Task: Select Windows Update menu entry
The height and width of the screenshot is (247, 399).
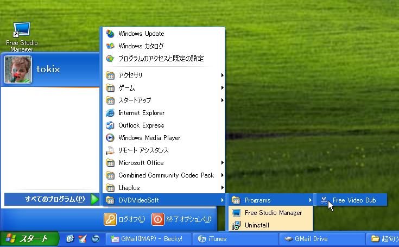Action: [x=163, y=34]
